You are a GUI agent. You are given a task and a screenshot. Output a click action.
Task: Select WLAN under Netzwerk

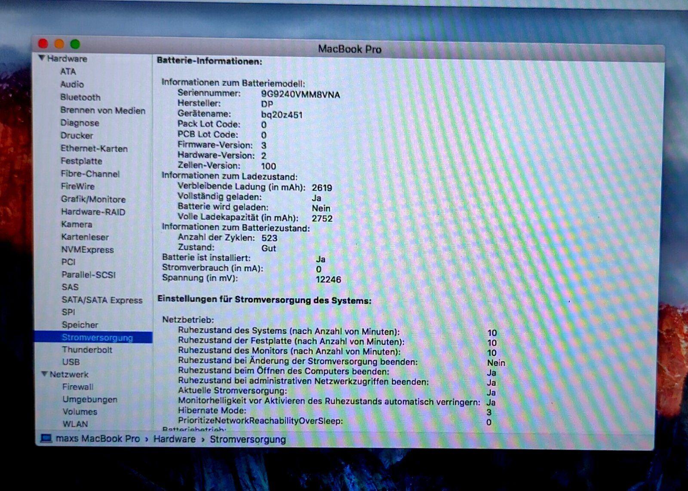click(x=75, y=424)
